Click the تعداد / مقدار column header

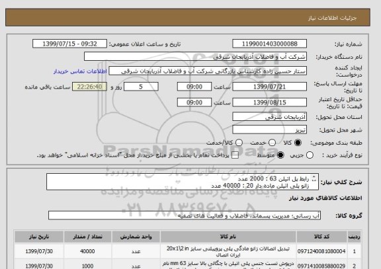pyautogui.click(x=87, y=237)
